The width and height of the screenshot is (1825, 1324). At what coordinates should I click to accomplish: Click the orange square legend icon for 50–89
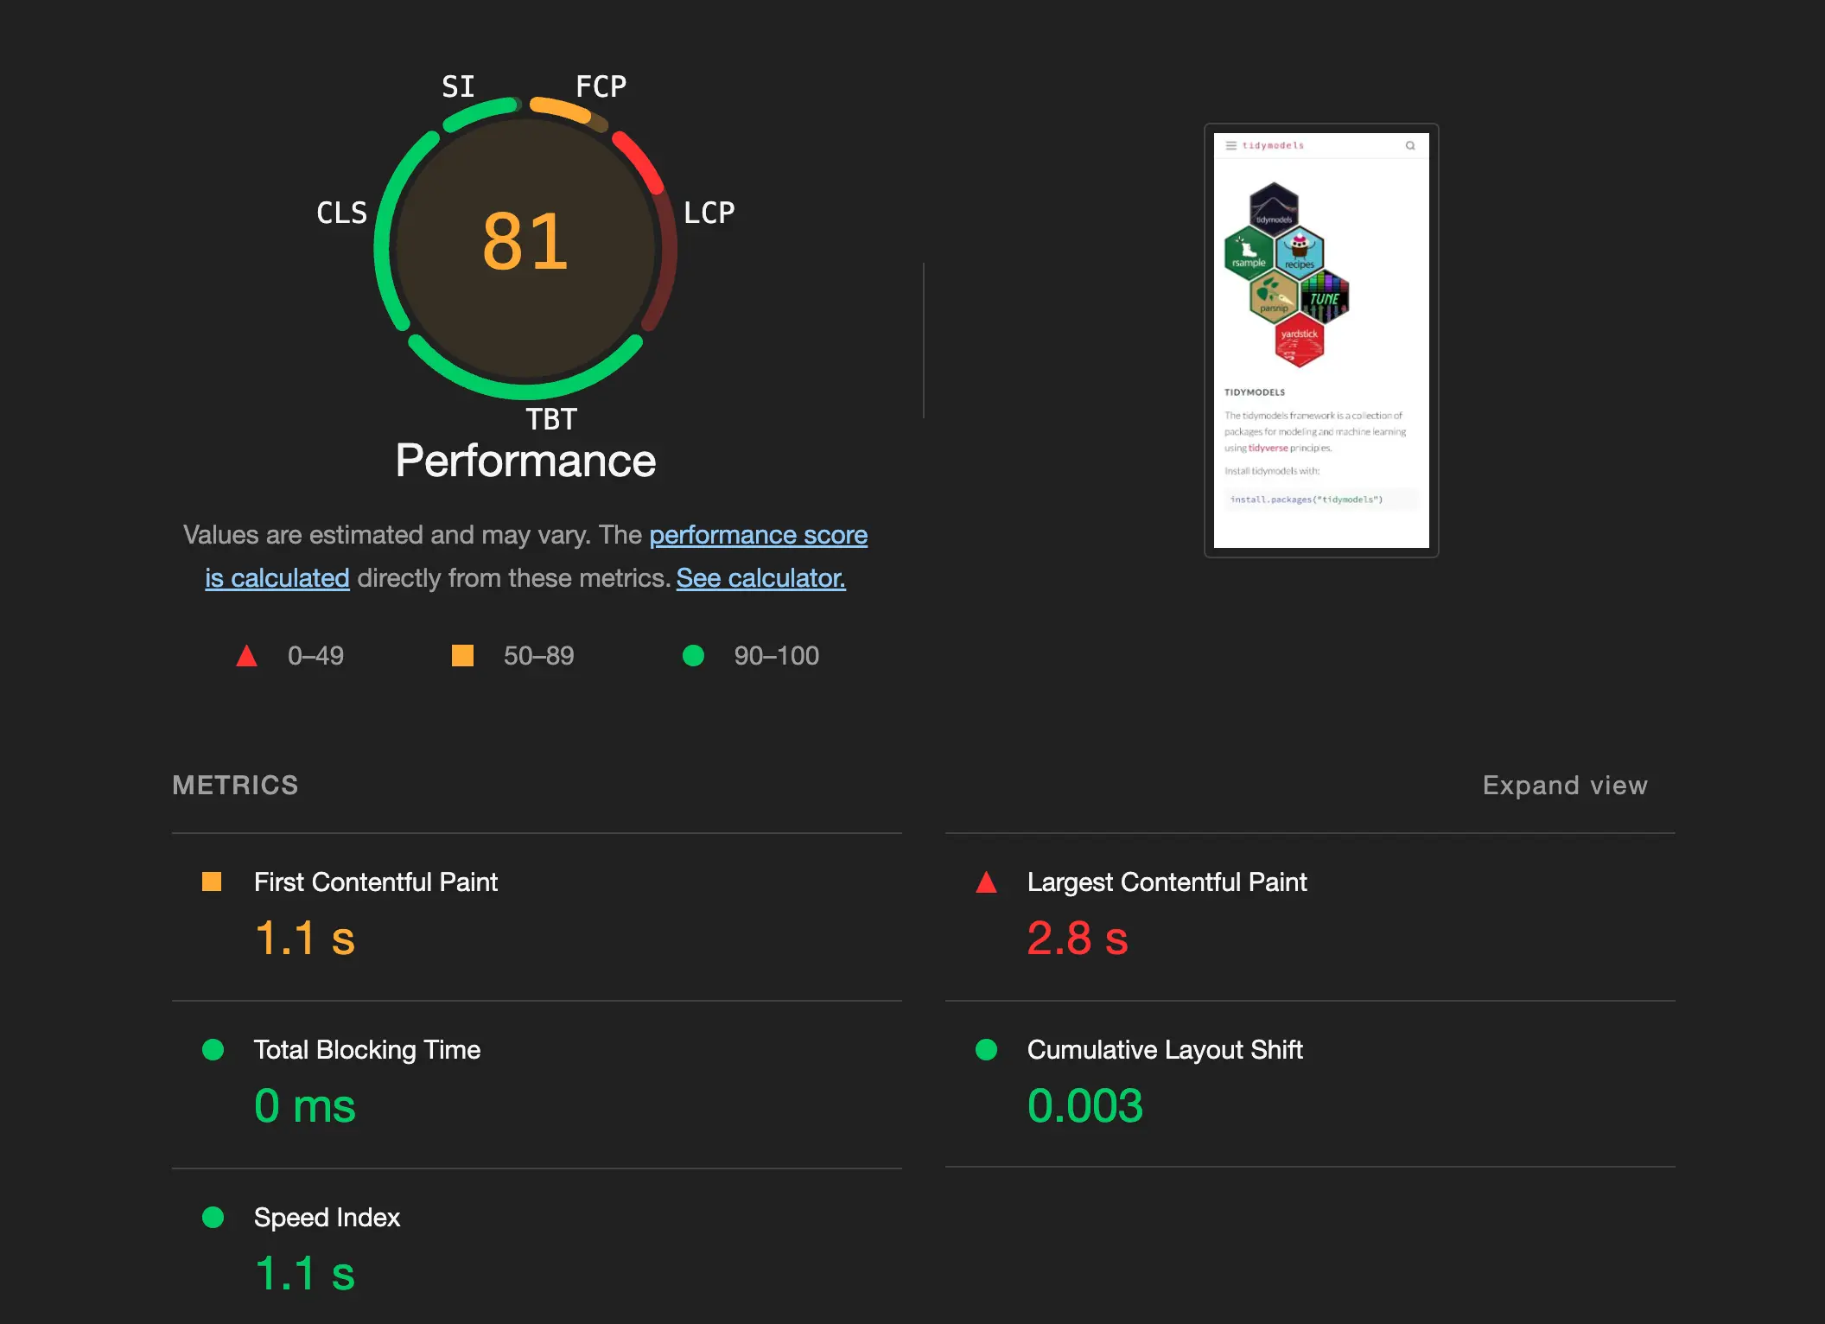(462, 656)
